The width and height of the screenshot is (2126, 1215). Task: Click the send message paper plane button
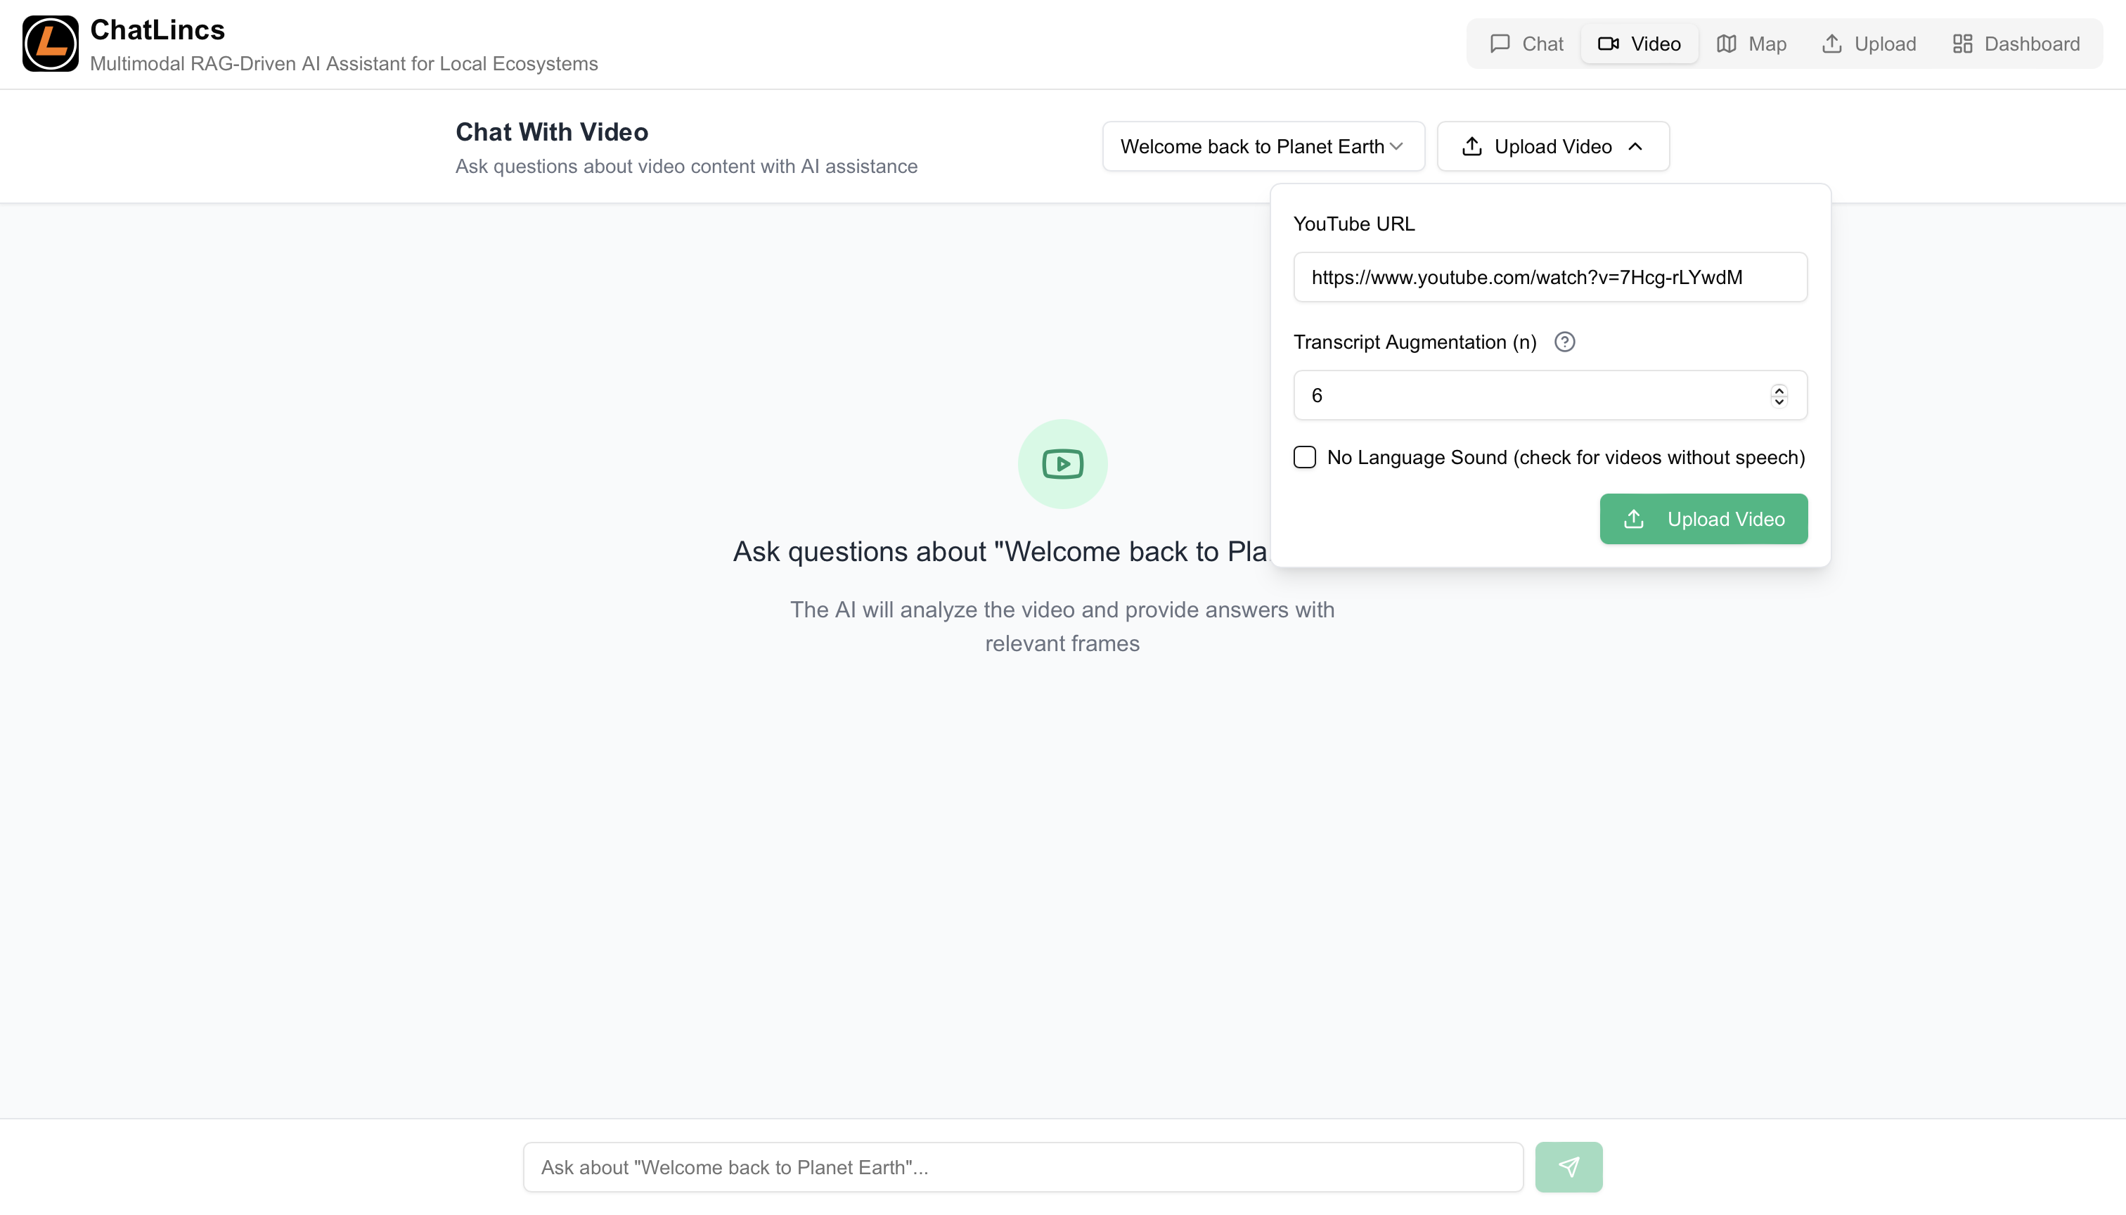pyautogui.click(x=1568, y=1166)
